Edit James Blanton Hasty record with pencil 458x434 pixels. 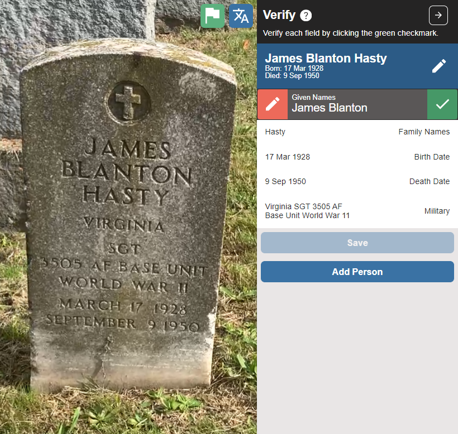pos(438,66)
